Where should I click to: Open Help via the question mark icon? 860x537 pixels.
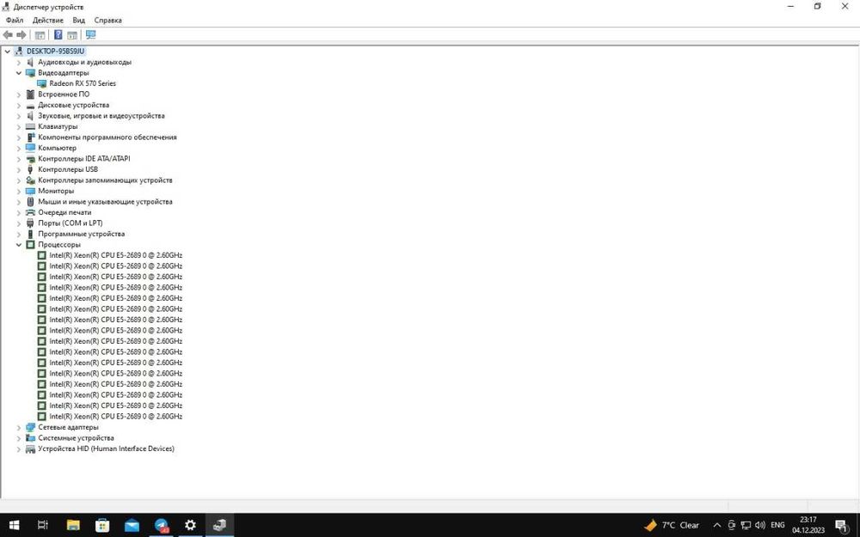[x=58, y=35]
